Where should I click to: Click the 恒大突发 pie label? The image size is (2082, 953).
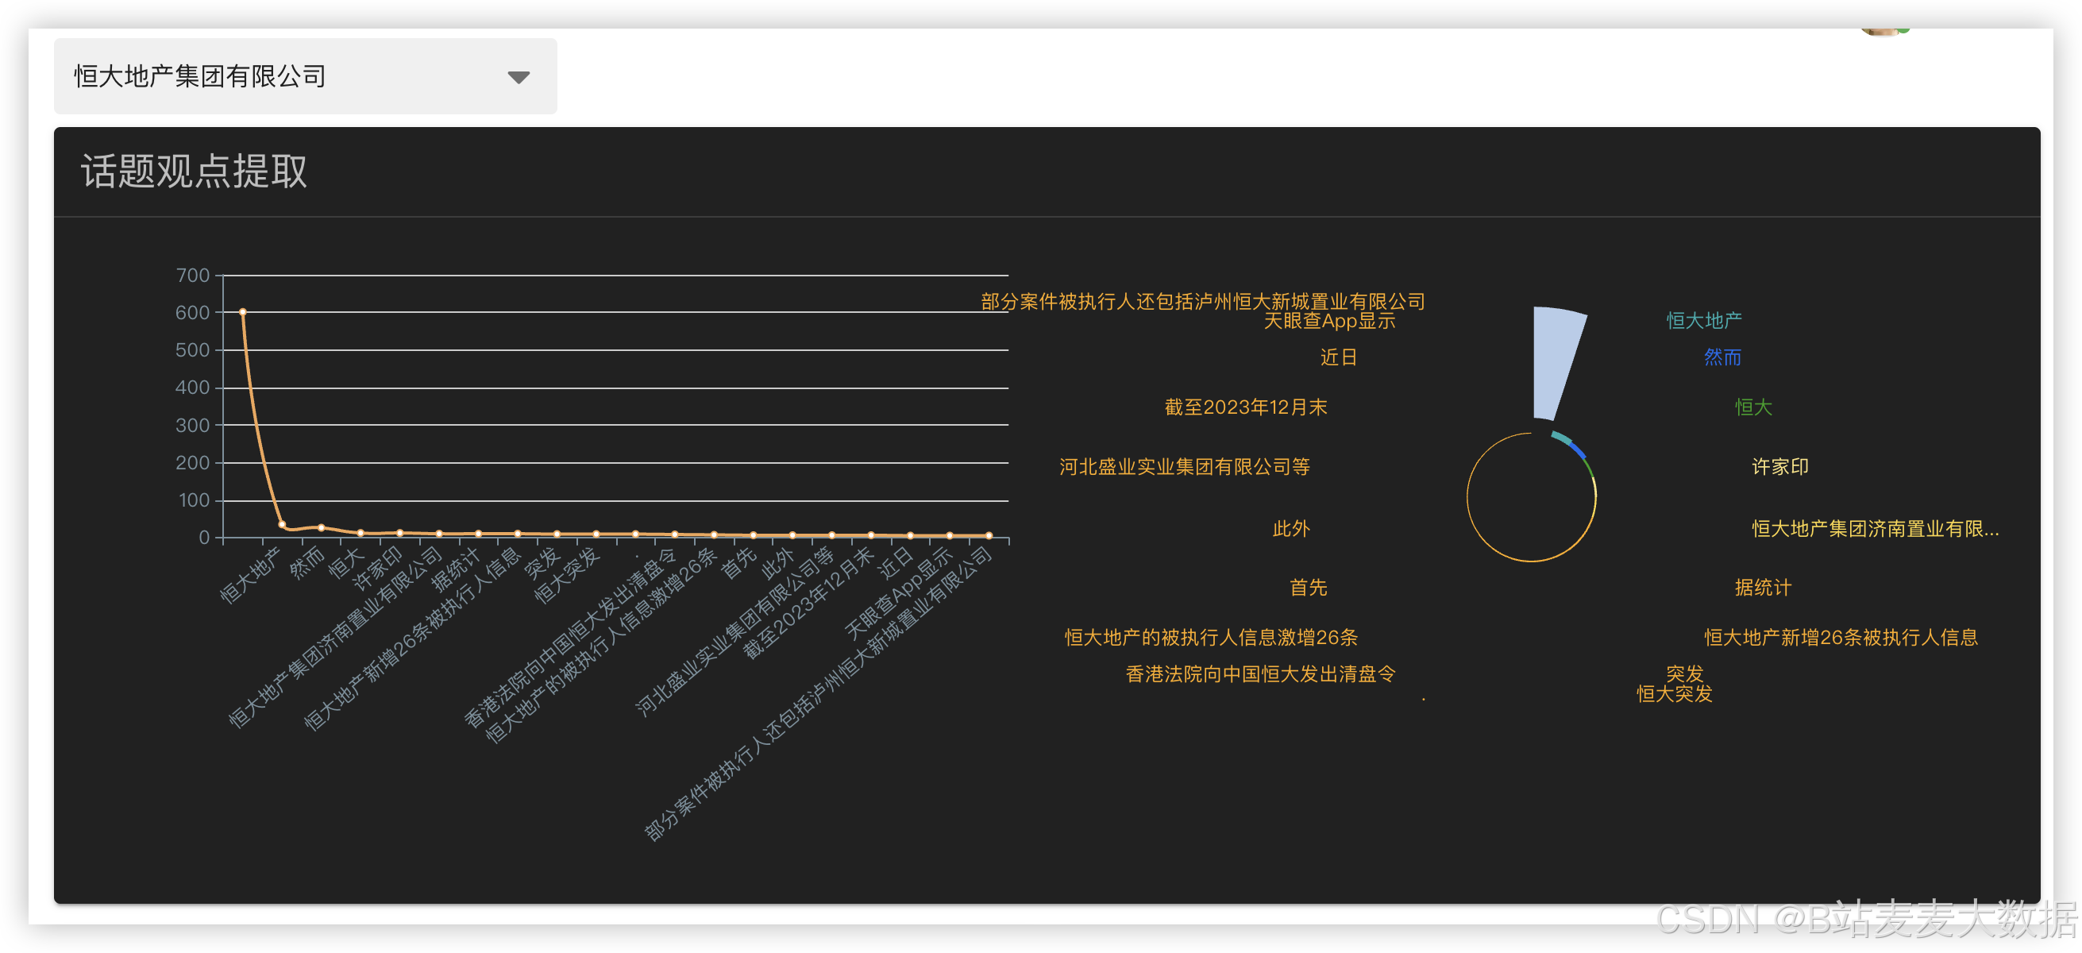(x=1674, y=693)
